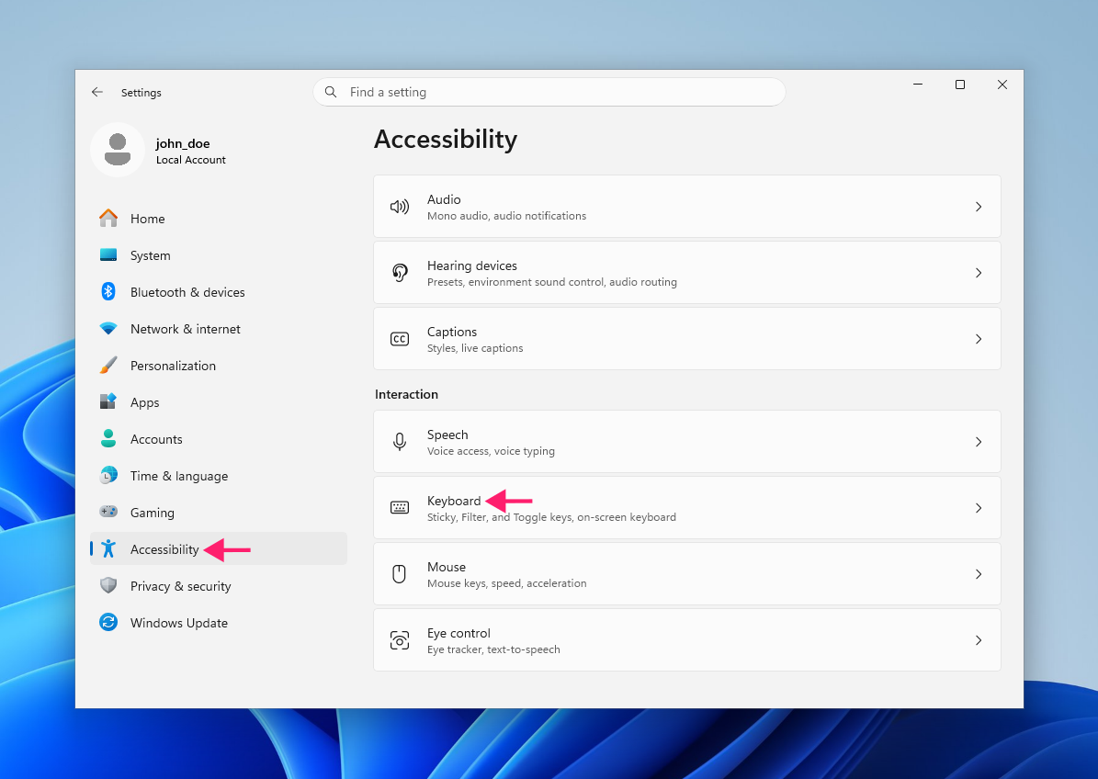Open Time & language section

(218, 475)
